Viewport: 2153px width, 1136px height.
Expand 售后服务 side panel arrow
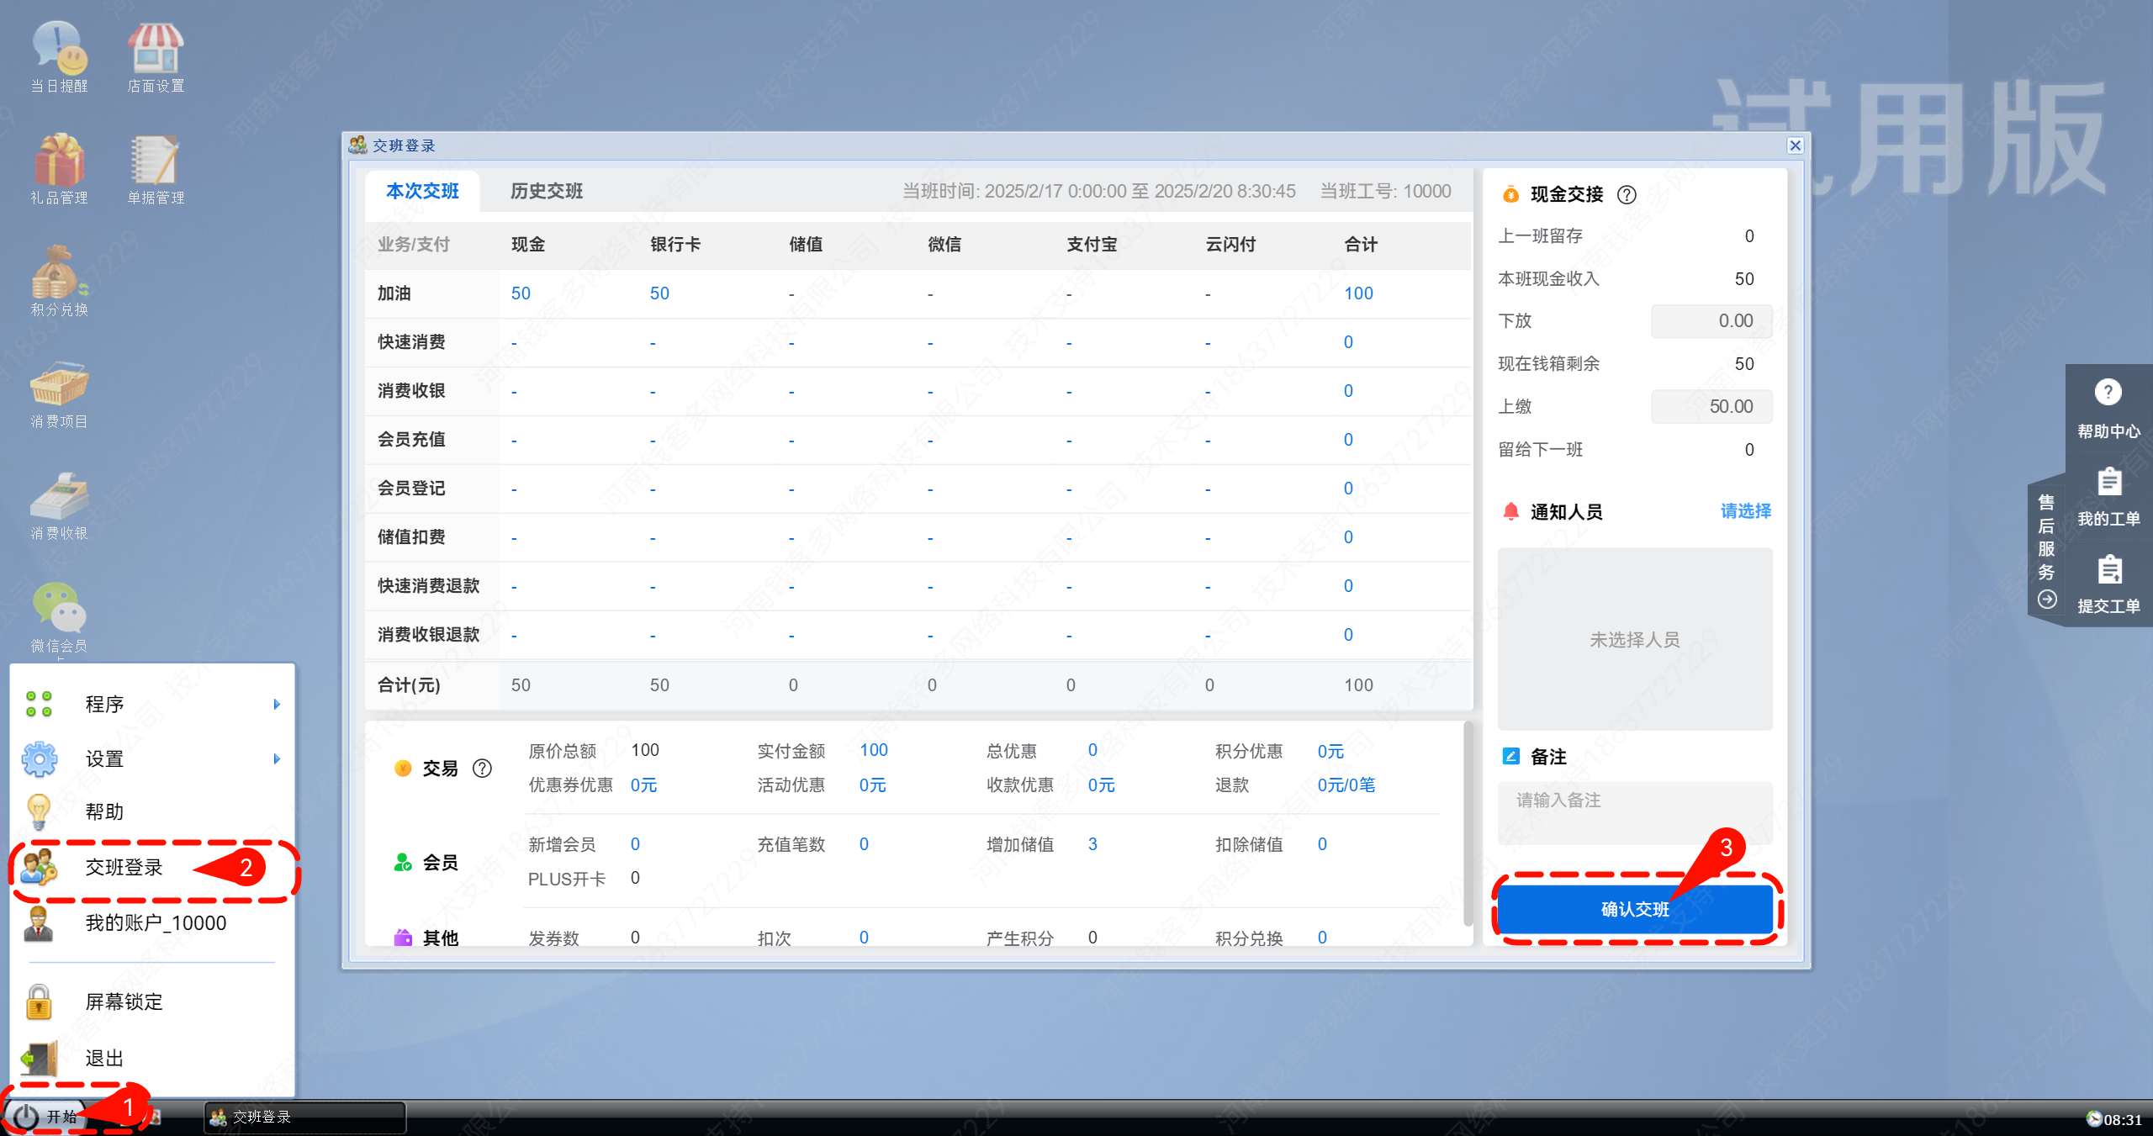2047,600
